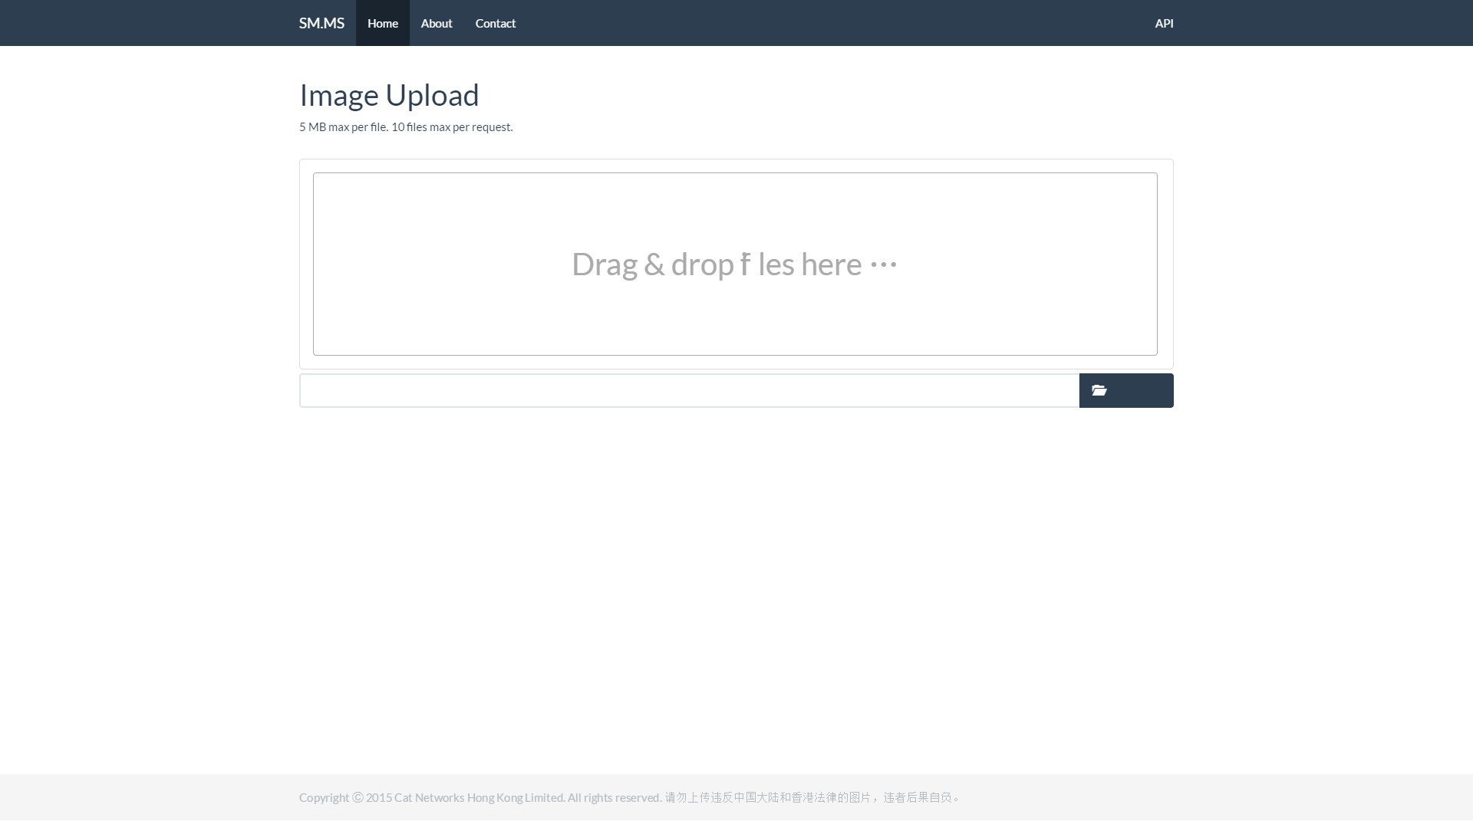Click the copyright symbol in the footer
This screenshot has width=1473, height=821.
[358, 797]
